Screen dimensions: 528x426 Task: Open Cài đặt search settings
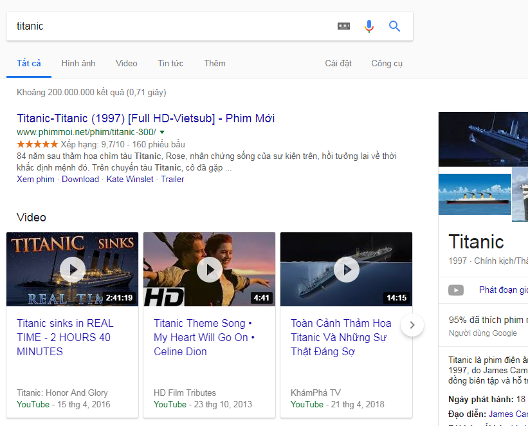click(338, 63)
